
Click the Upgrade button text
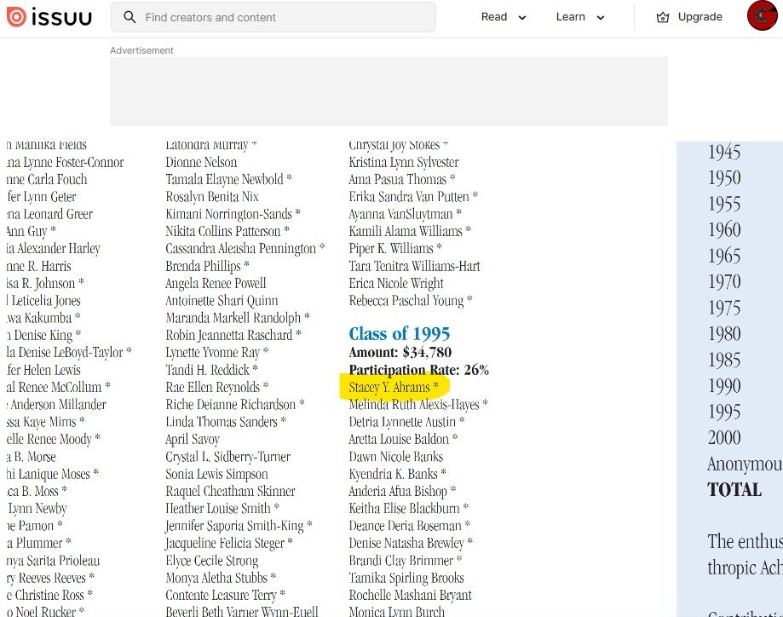point(700,17)
